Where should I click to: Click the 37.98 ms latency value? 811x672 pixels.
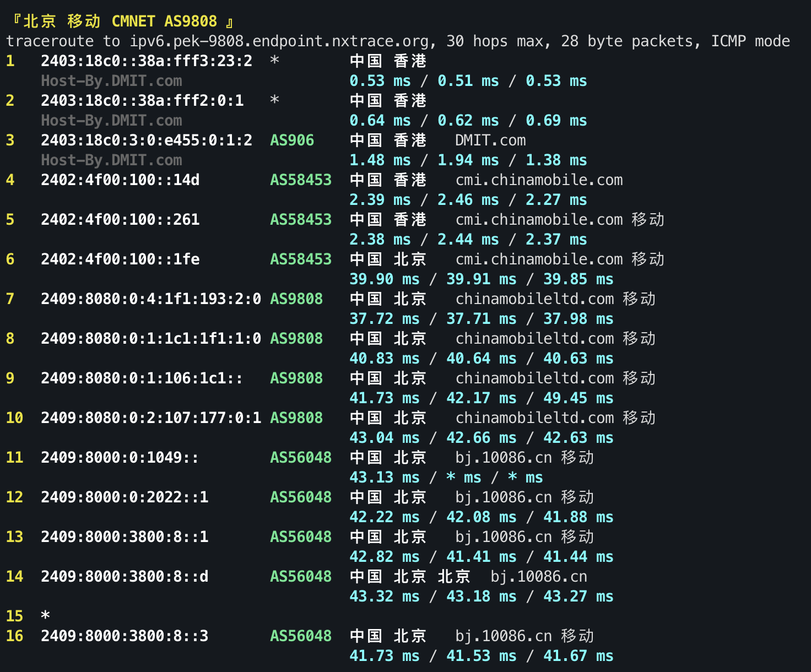578,318
